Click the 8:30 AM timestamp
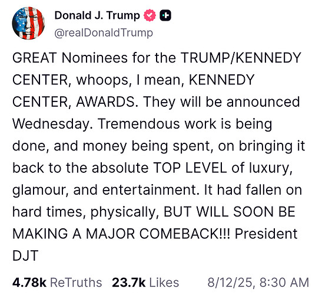 point(284,282)
